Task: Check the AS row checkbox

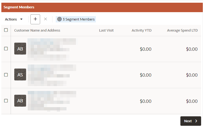Action: (6, 75)
